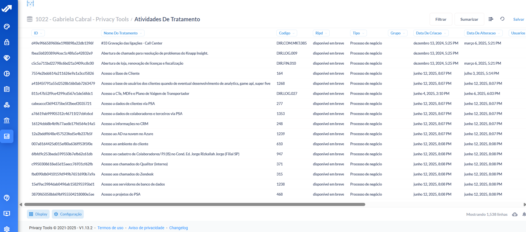Expand the Data De Criacao column menu
The height and width of the screenshot is (232, 526).
pos(431,33)
